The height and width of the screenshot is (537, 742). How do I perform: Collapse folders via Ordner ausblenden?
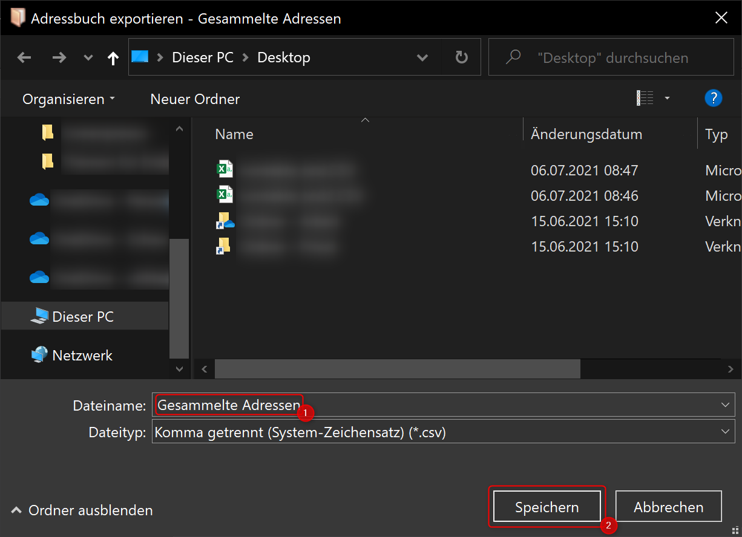82,511
